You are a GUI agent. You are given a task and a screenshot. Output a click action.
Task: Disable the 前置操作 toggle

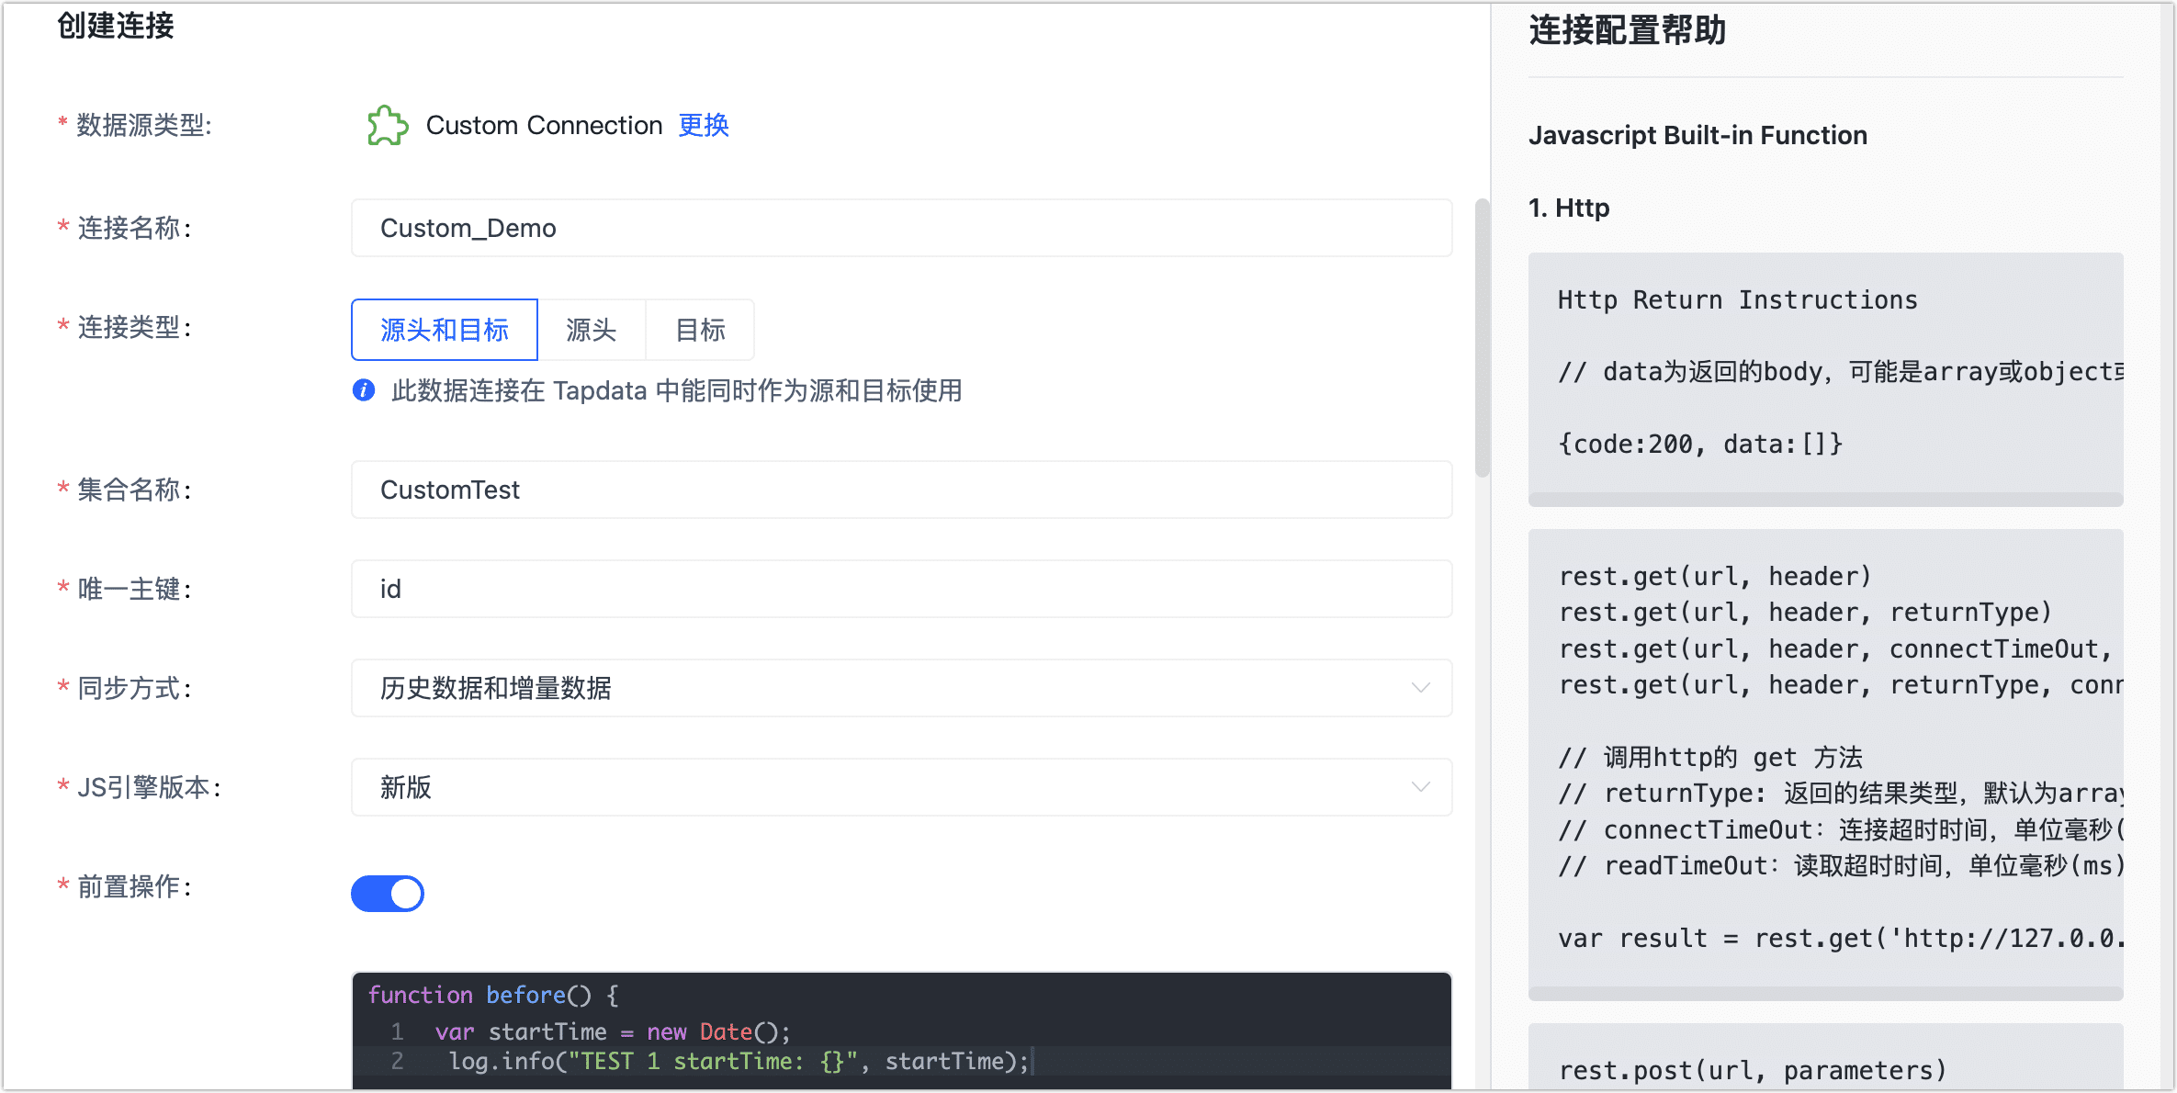[388, 893]
